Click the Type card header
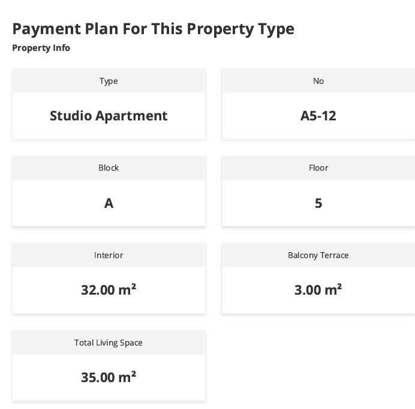The width and height of the screenshot is (415, 409). (109, 81)
